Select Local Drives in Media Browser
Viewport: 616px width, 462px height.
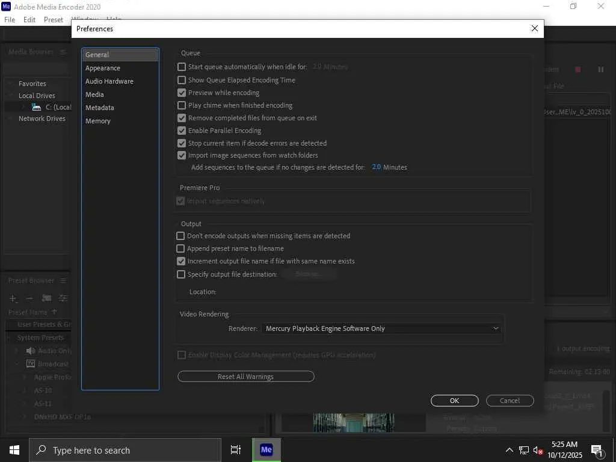coord(37,96)
